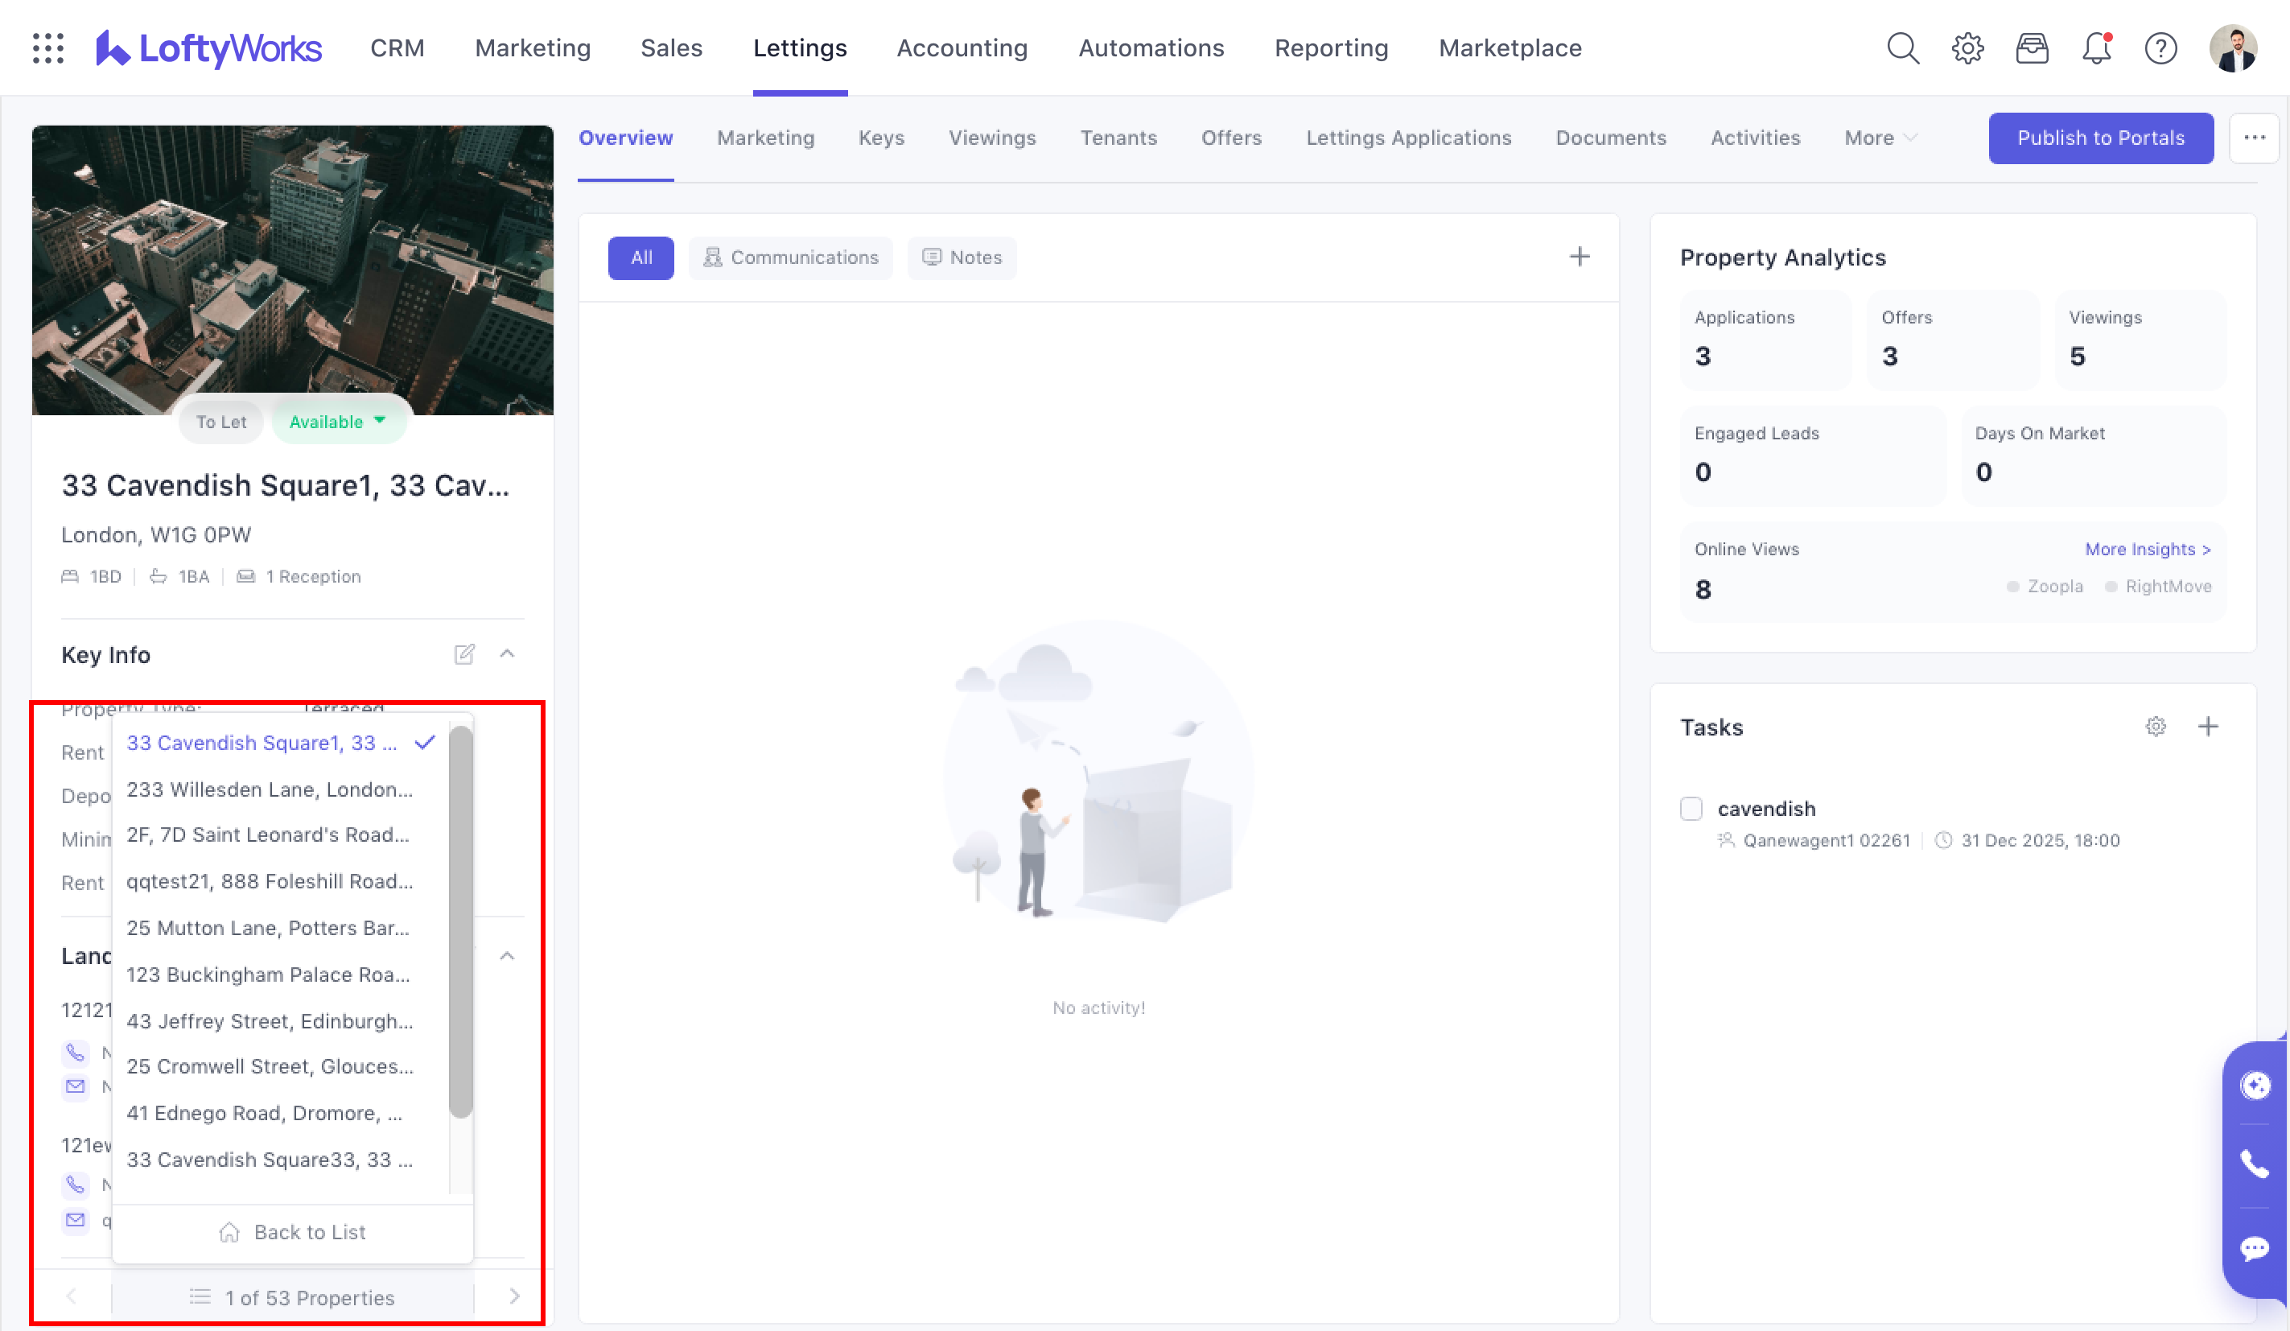Open the floating phone dialer icon

click(2255, 1164)
